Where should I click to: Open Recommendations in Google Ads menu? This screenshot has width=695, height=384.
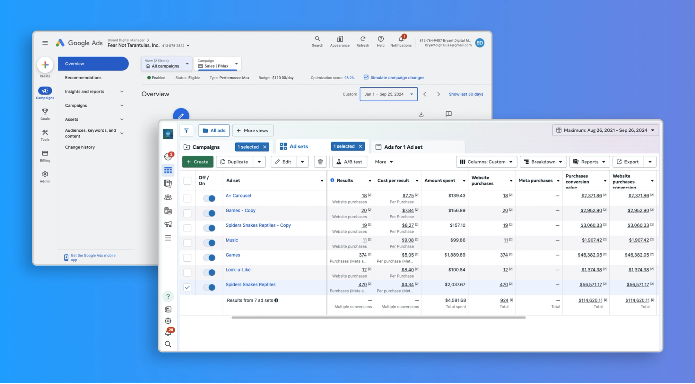pyautogui.click(x=83, y=78)
